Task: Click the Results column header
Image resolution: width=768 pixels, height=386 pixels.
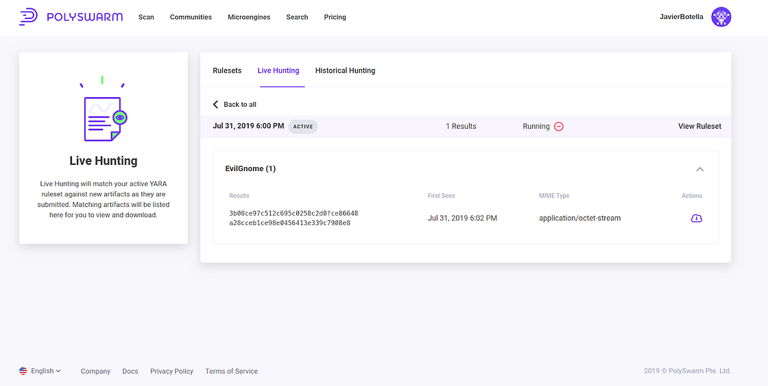Action: (x=239, y=196)
